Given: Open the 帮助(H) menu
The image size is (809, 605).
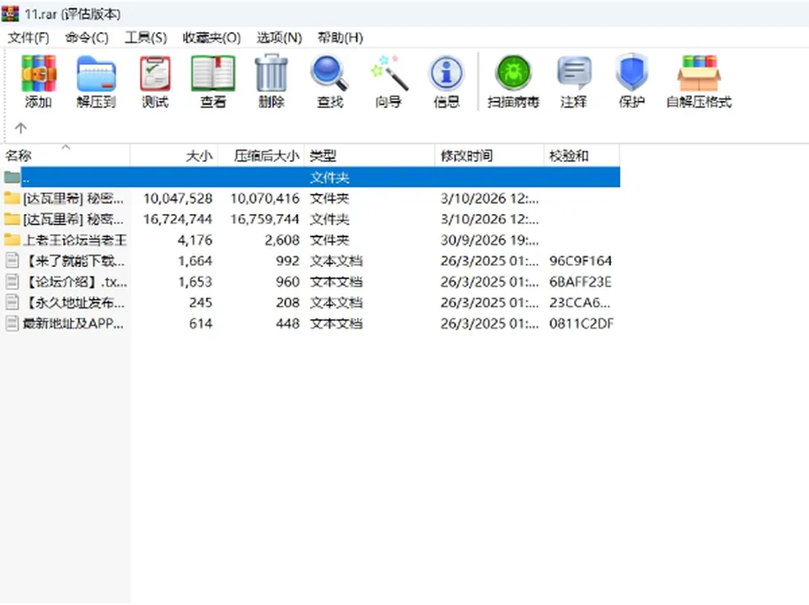Looking at the screenshot, I should click(x=340, y=38).
